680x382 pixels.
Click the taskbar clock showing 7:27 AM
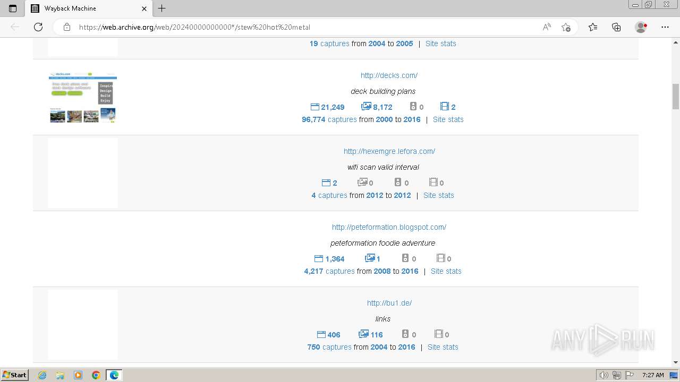point(653,375)
